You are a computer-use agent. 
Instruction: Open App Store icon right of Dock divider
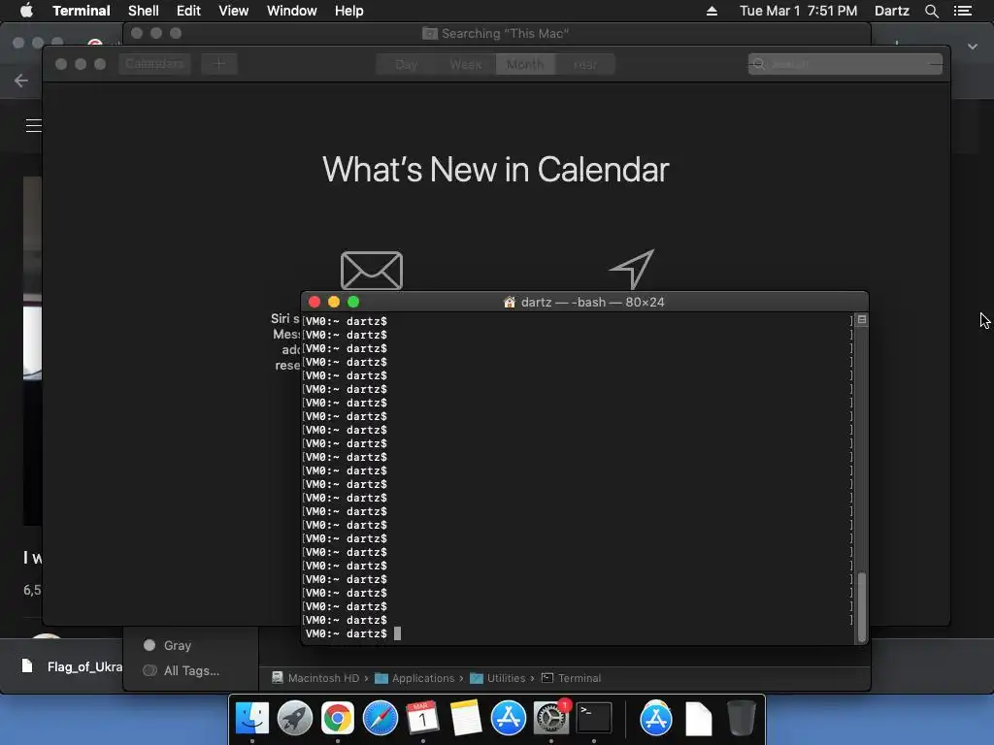click(x=655, y=719)
